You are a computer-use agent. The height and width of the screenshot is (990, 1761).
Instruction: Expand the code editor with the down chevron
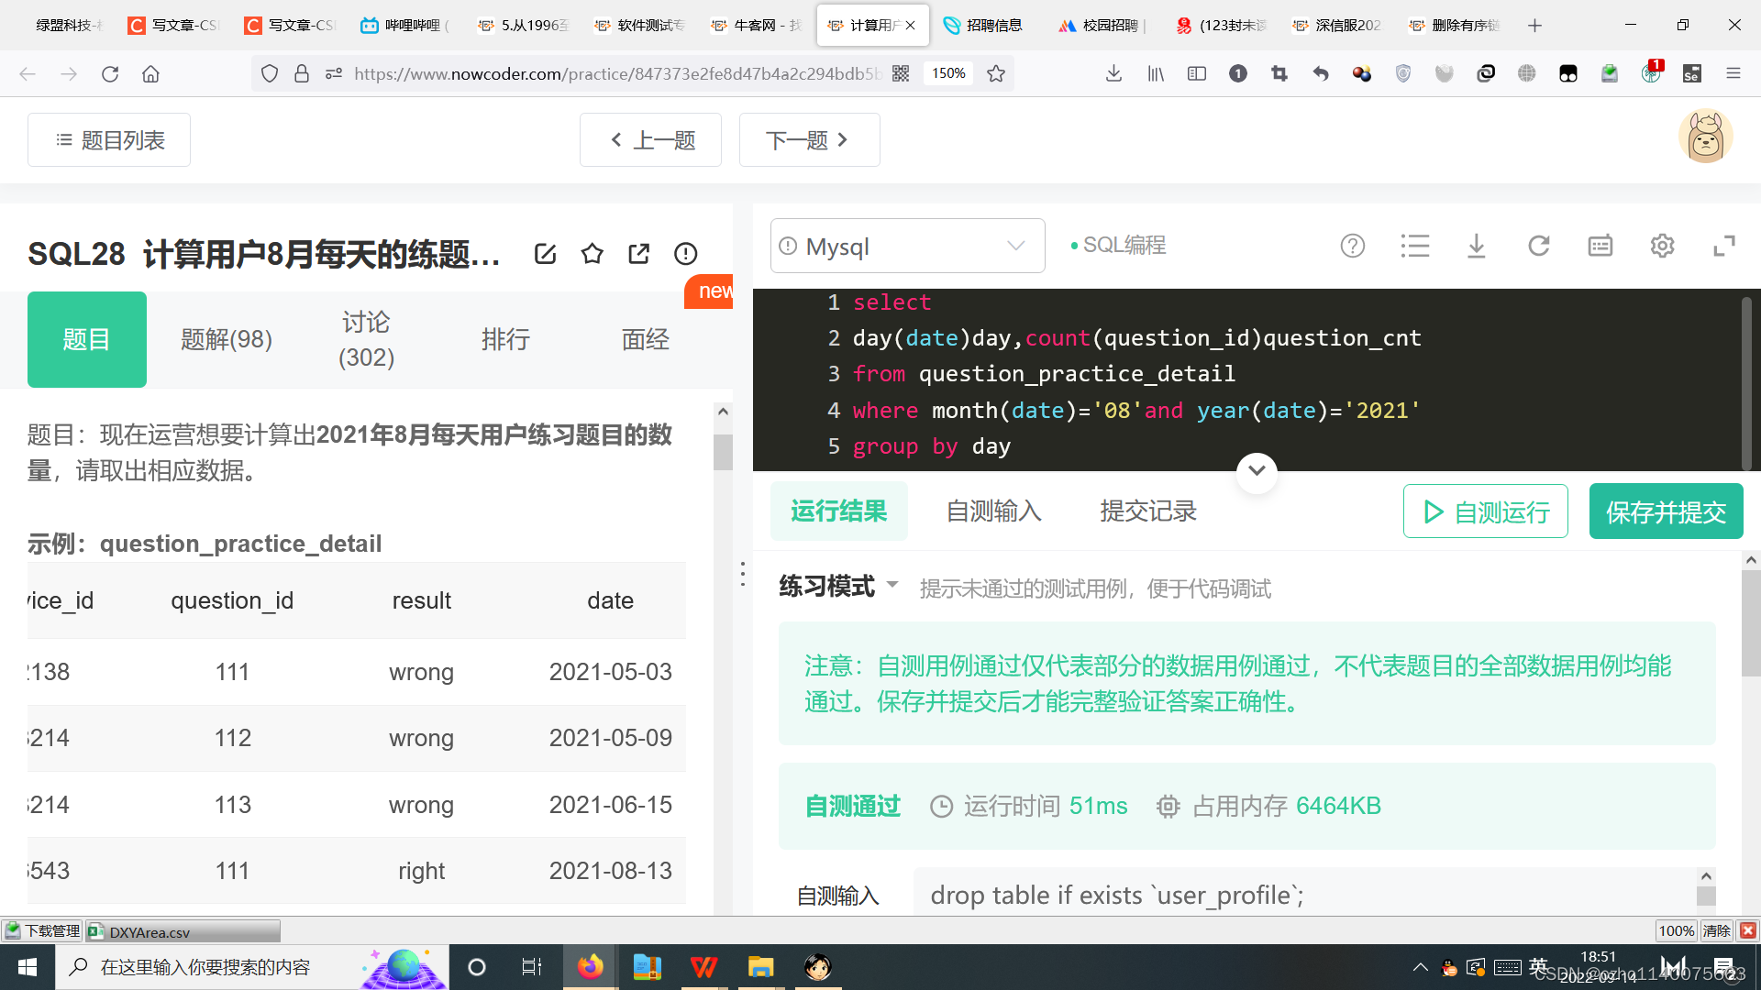[x=1257, y=472]
